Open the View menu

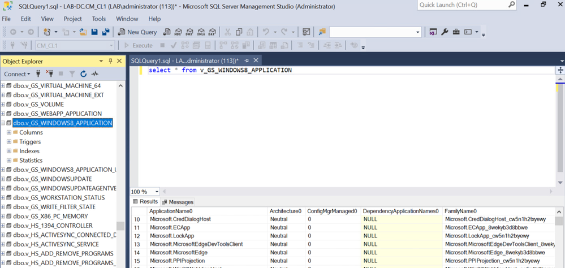click(x=47, y=19)
